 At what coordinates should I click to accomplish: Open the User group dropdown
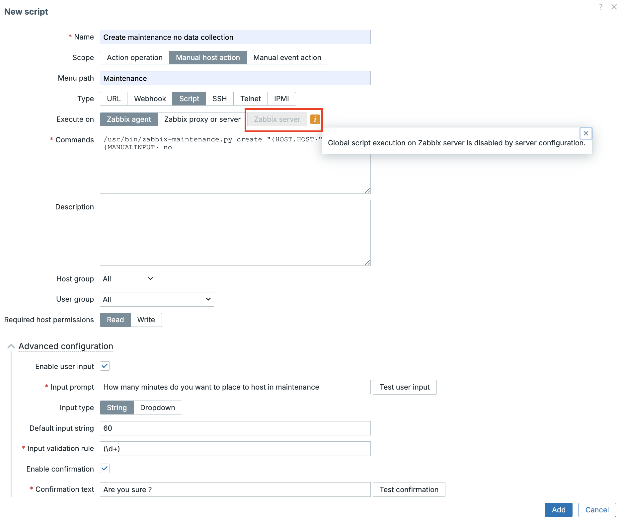(x=157, y=299)
